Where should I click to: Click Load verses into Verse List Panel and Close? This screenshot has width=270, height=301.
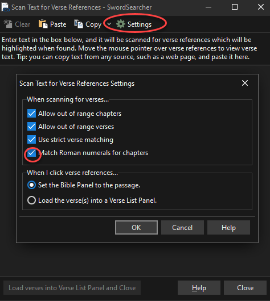pyautogui.click(x=72, y=288)
